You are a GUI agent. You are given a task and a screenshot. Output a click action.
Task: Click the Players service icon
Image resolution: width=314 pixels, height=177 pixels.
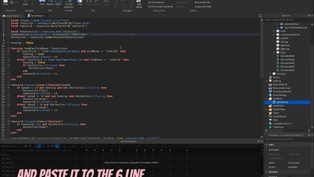(x=270, y=77)
